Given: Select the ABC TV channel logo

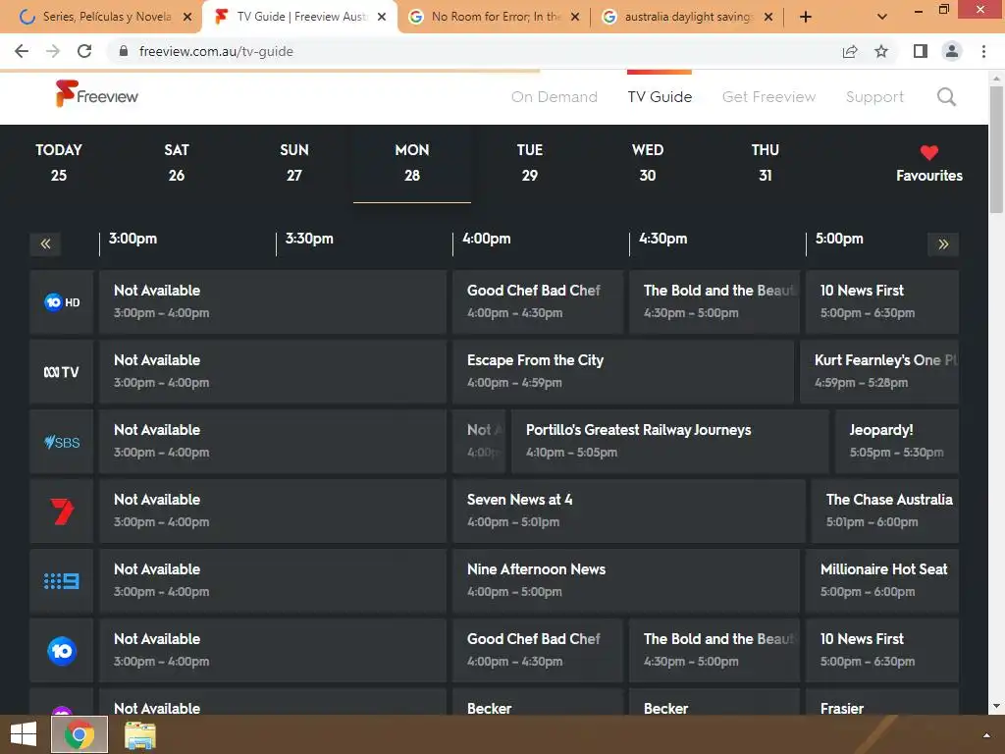Looking at the screenshot, I should [x=62, y=372].
